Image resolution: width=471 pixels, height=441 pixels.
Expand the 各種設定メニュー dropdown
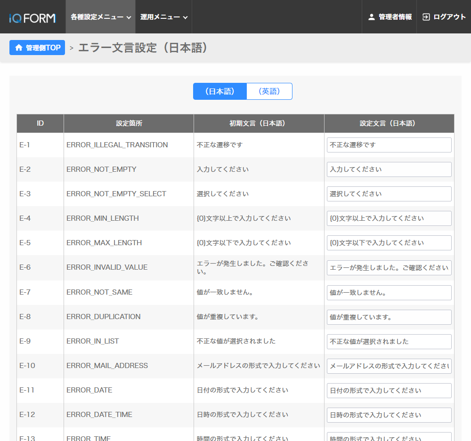pyautogui.click(x=100, y=17)
